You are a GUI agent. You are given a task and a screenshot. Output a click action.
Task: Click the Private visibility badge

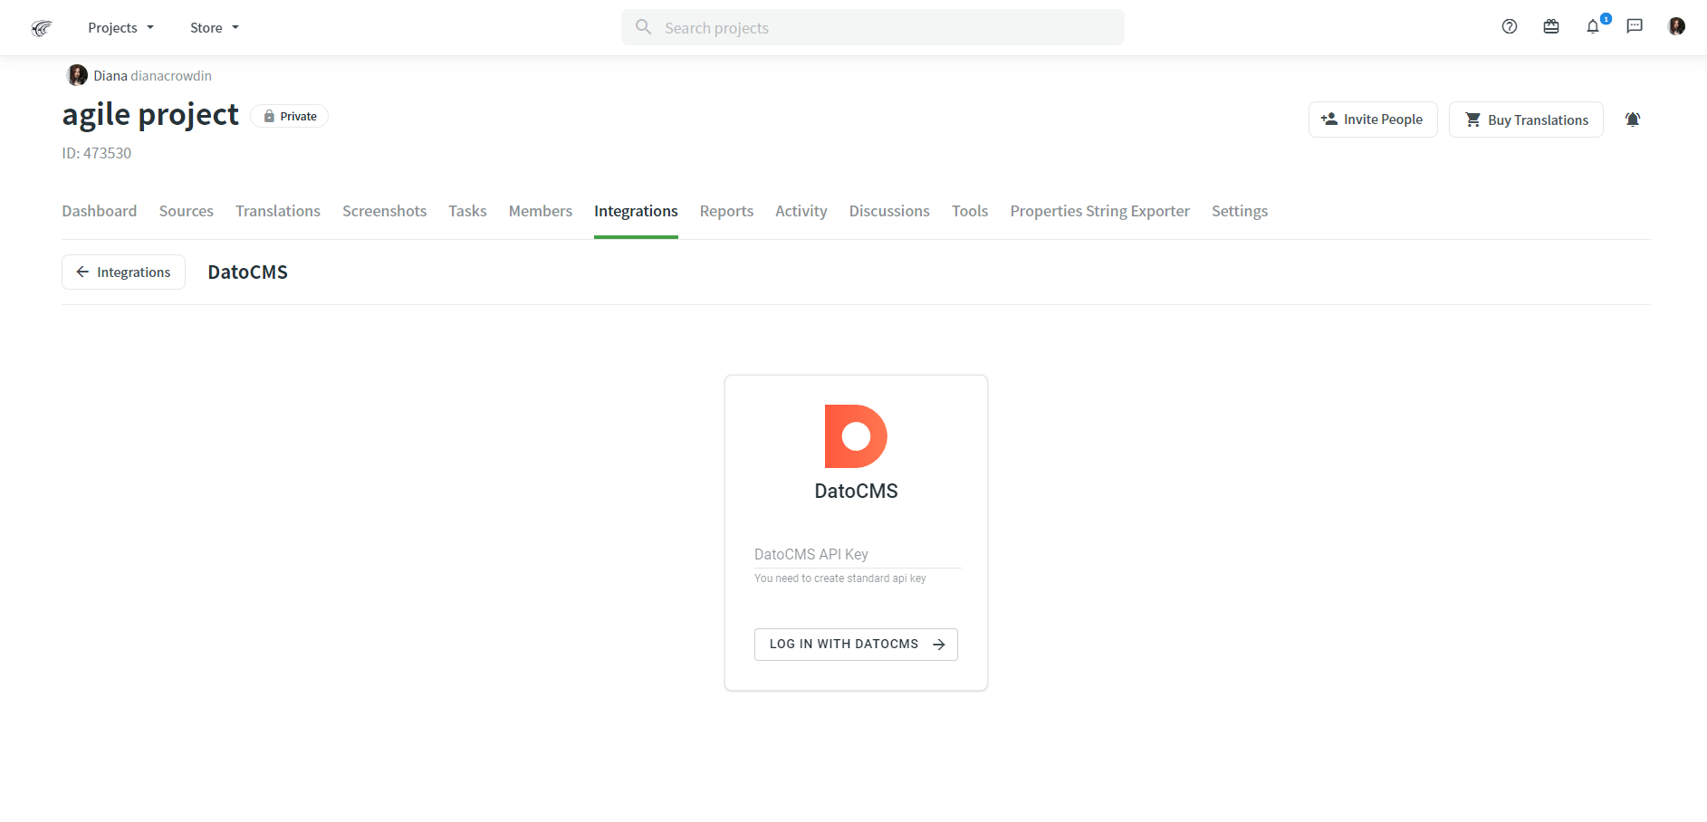click(290, 116)
